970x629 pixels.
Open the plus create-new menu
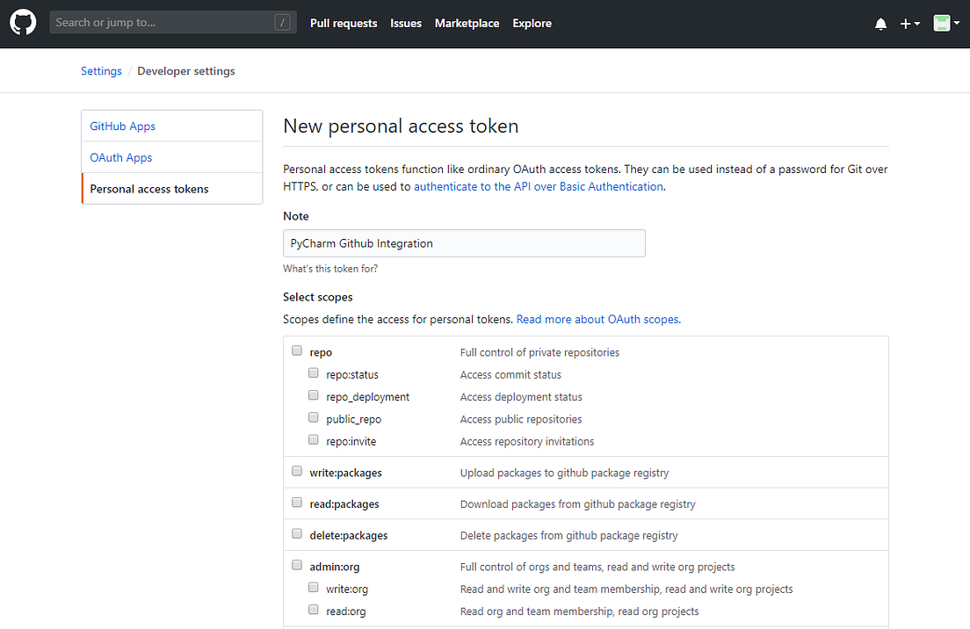click(x=909, y=24)
